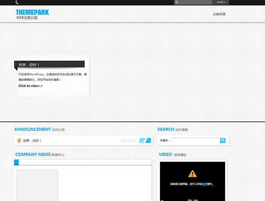Click the orange warning icon in video
The width and height of the screenshot is (265, 201).
coord(192,174)
